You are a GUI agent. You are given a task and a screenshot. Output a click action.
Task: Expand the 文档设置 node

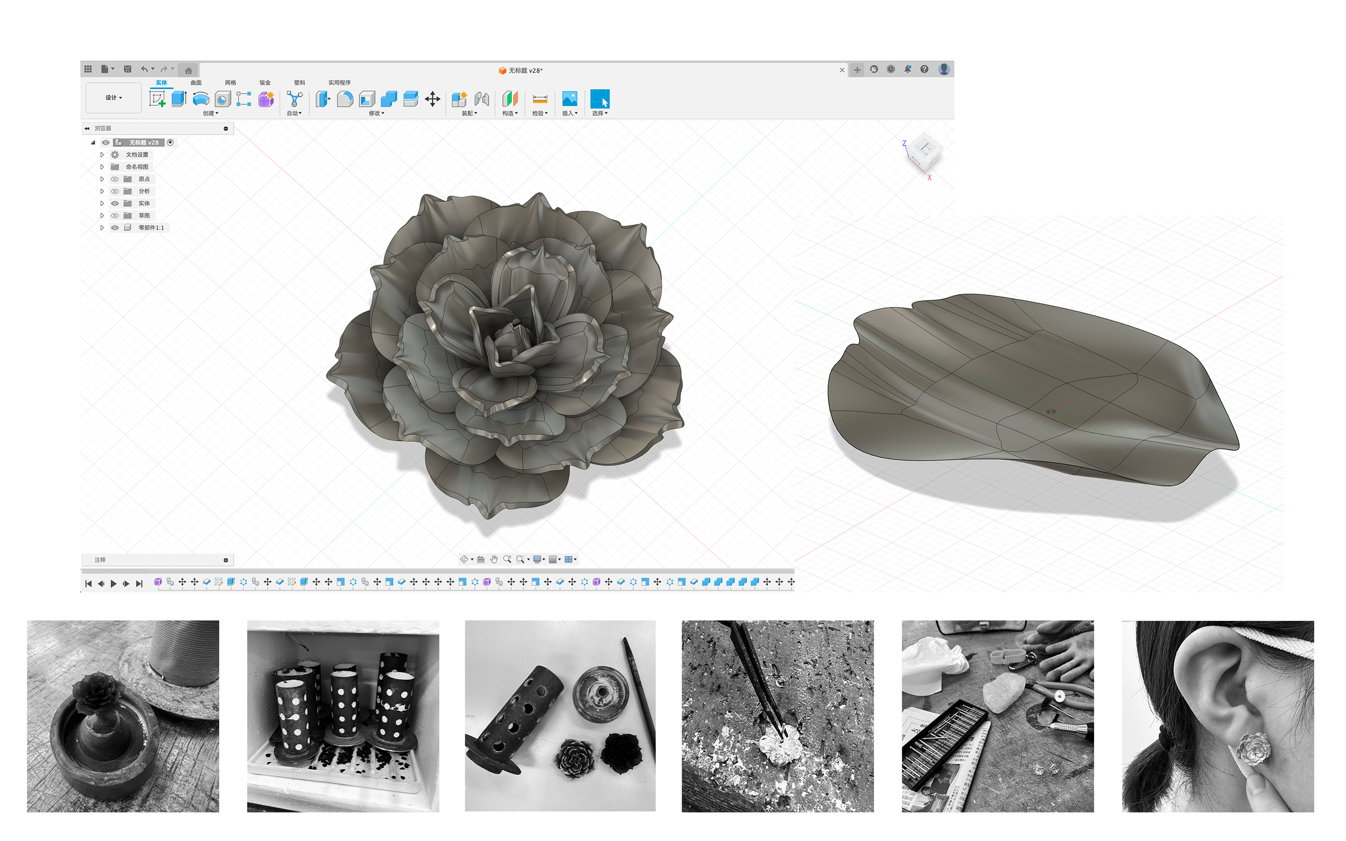coord(102,154)
